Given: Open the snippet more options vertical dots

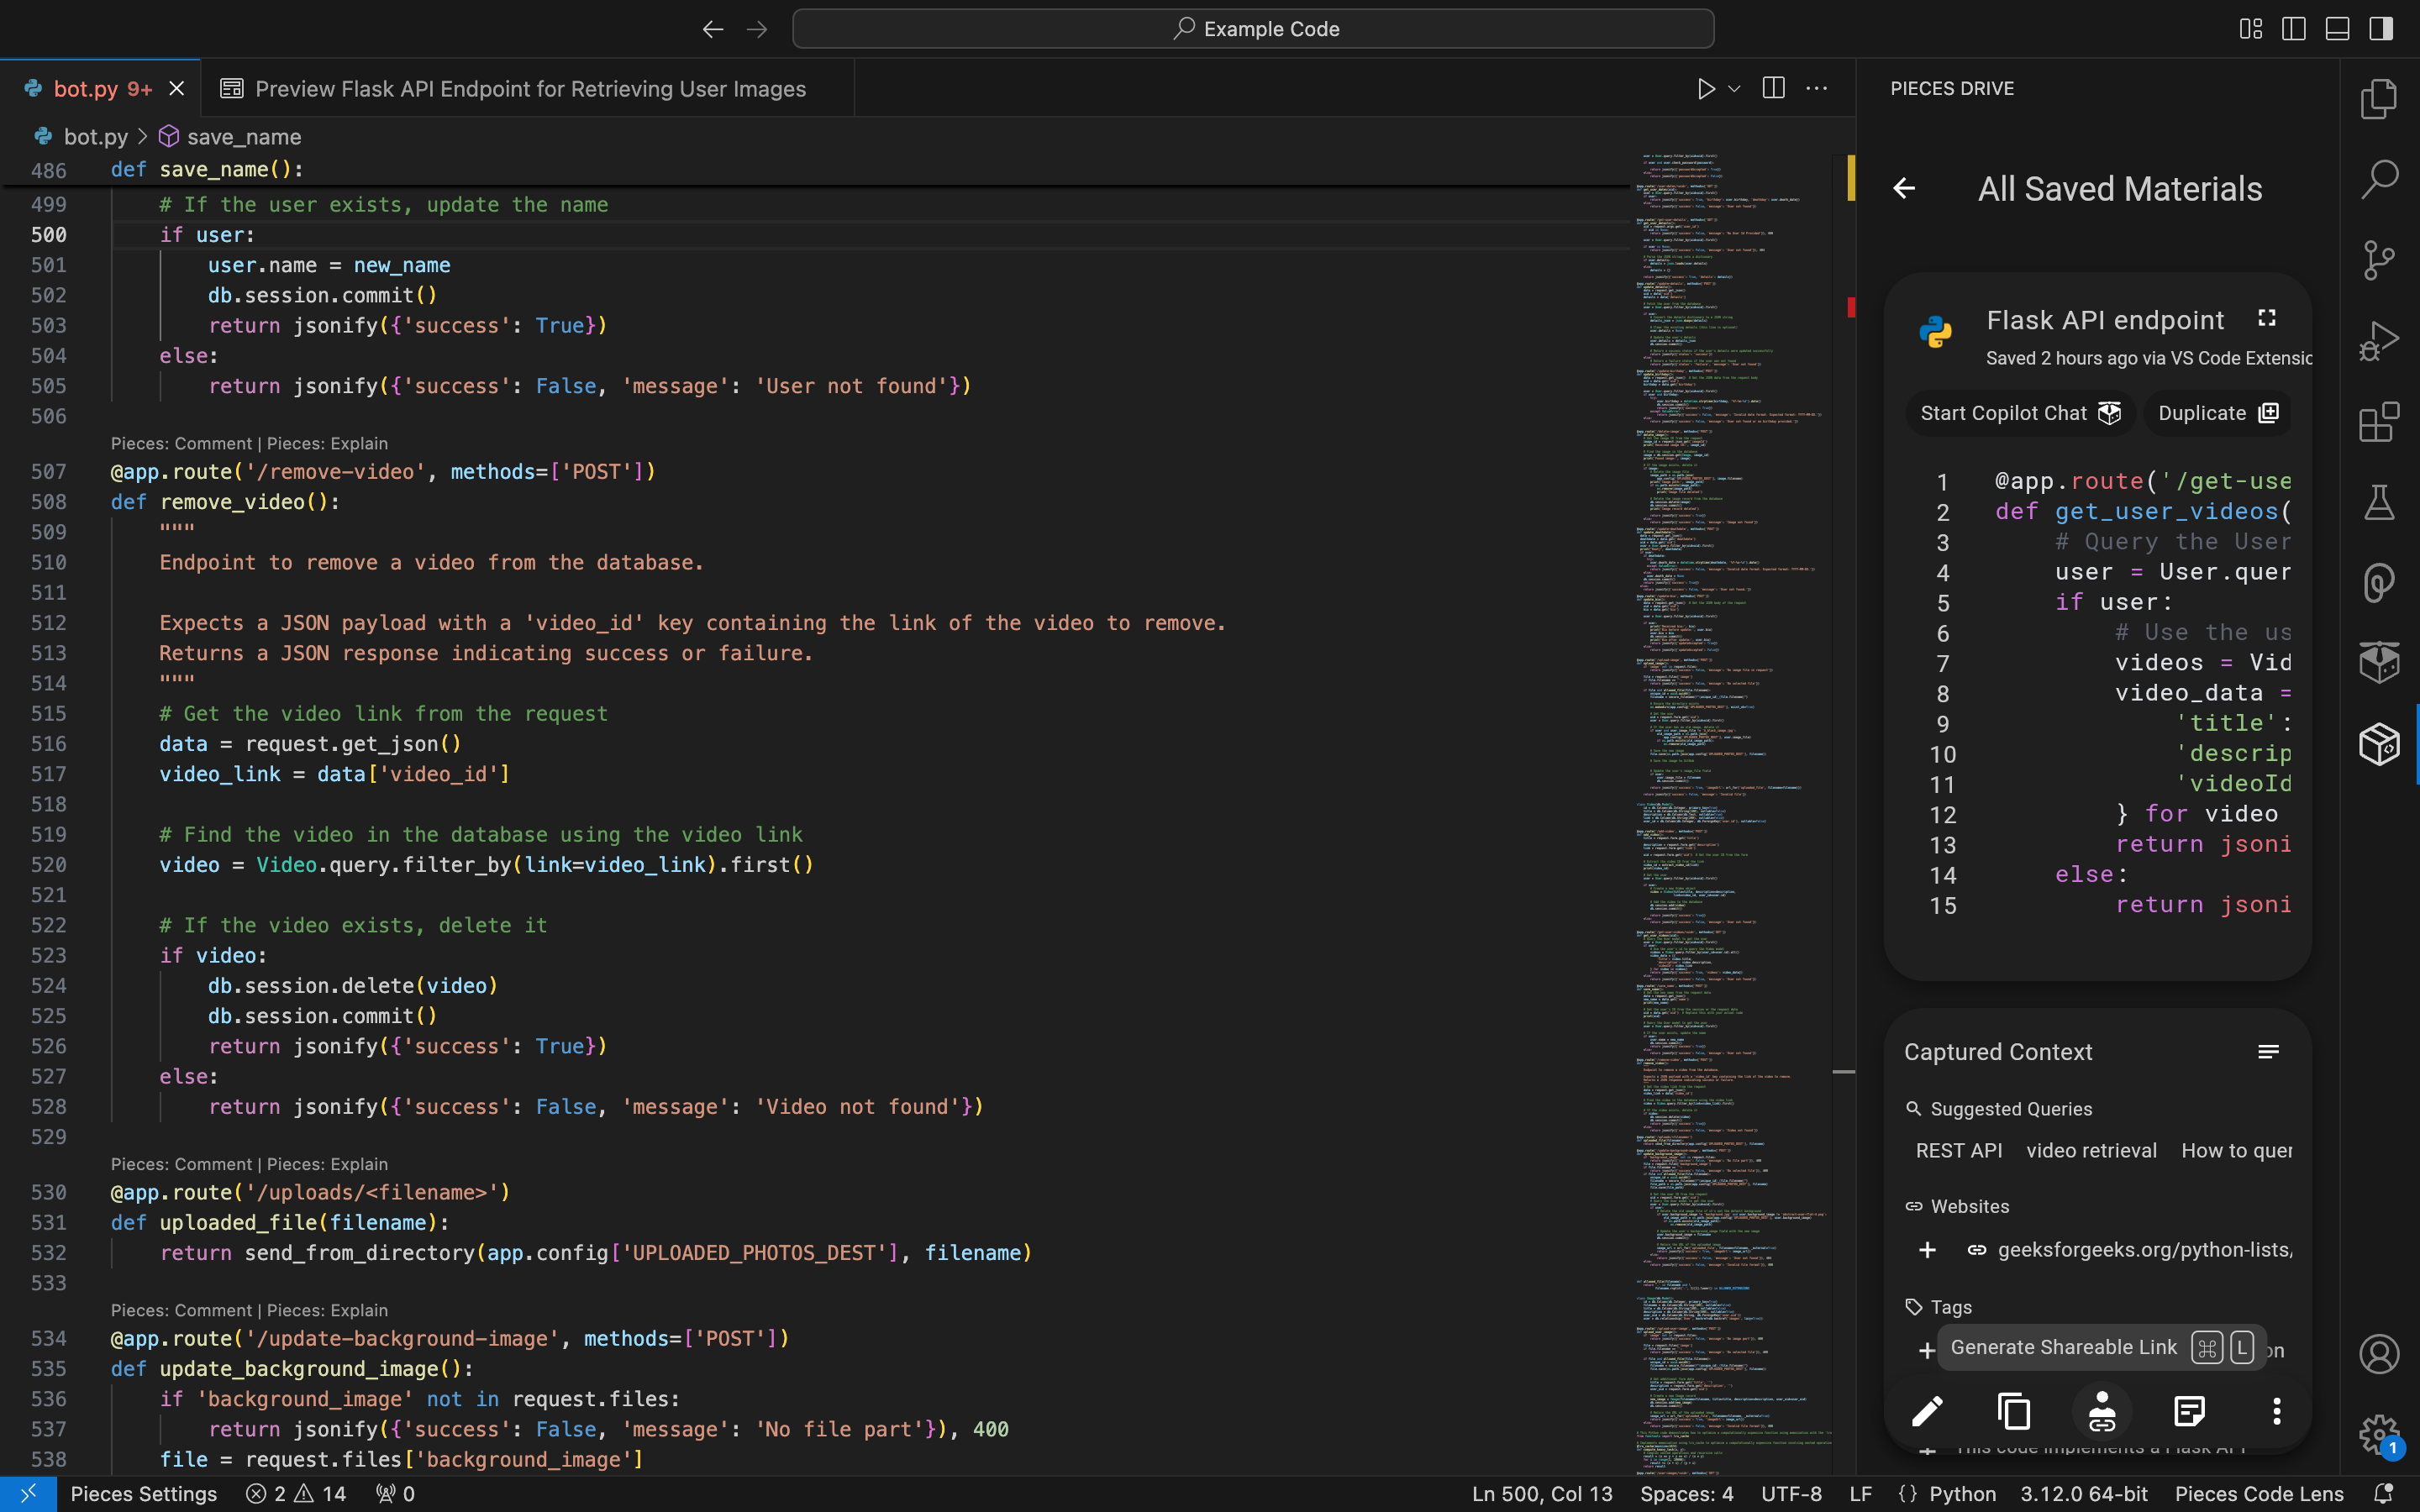Looking at the screenshot, I should [2277, 1411].
